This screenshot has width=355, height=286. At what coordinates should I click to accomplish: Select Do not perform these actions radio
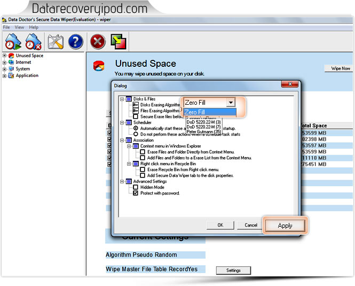pos(136,134)
